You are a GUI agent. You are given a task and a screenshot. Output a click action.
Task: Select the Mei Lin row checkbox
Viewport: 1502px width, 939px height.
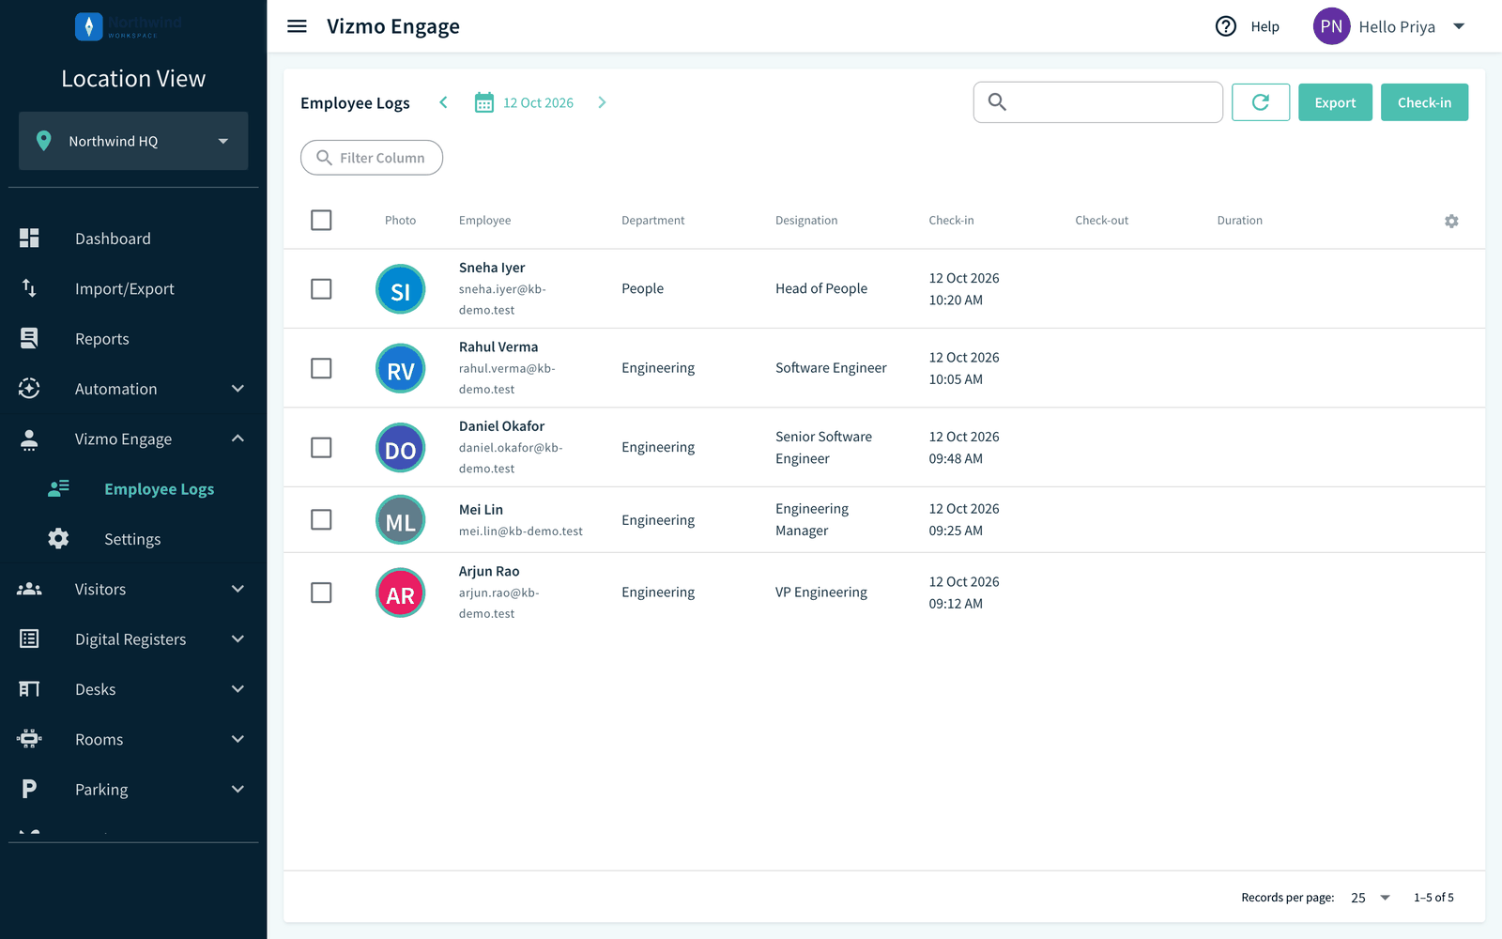[x=321, y=519]
